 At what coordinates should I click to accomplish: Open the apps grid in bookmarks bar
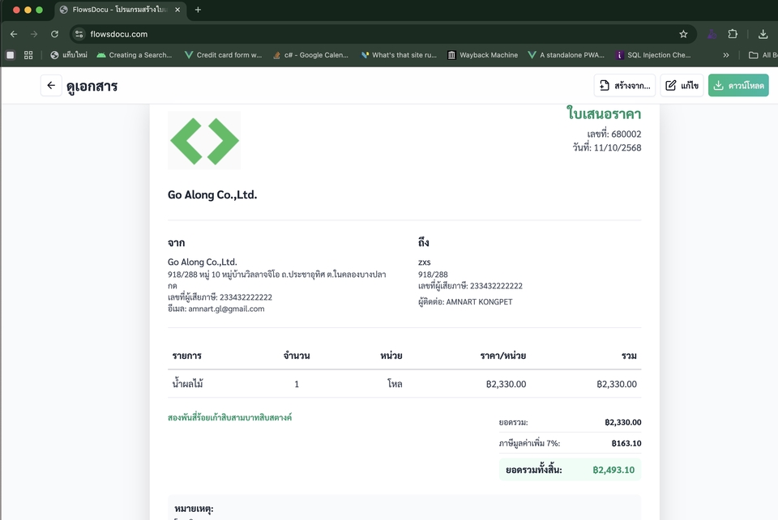tap(28, 55)
